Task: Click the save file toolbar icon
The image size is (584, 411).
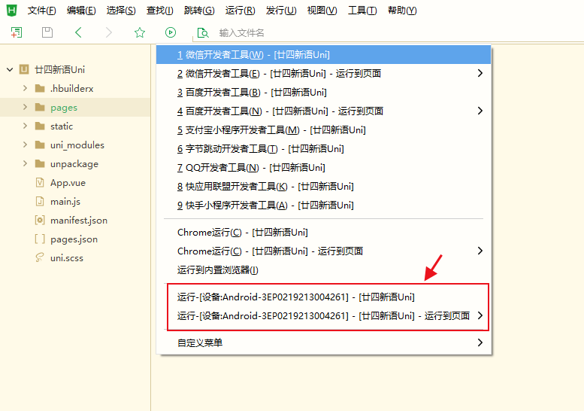Action: point(47,32)
